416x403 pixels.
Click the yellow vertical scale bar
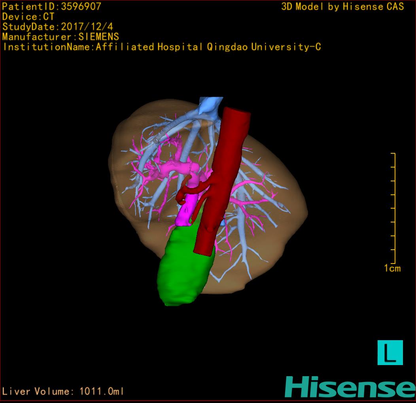394,208
